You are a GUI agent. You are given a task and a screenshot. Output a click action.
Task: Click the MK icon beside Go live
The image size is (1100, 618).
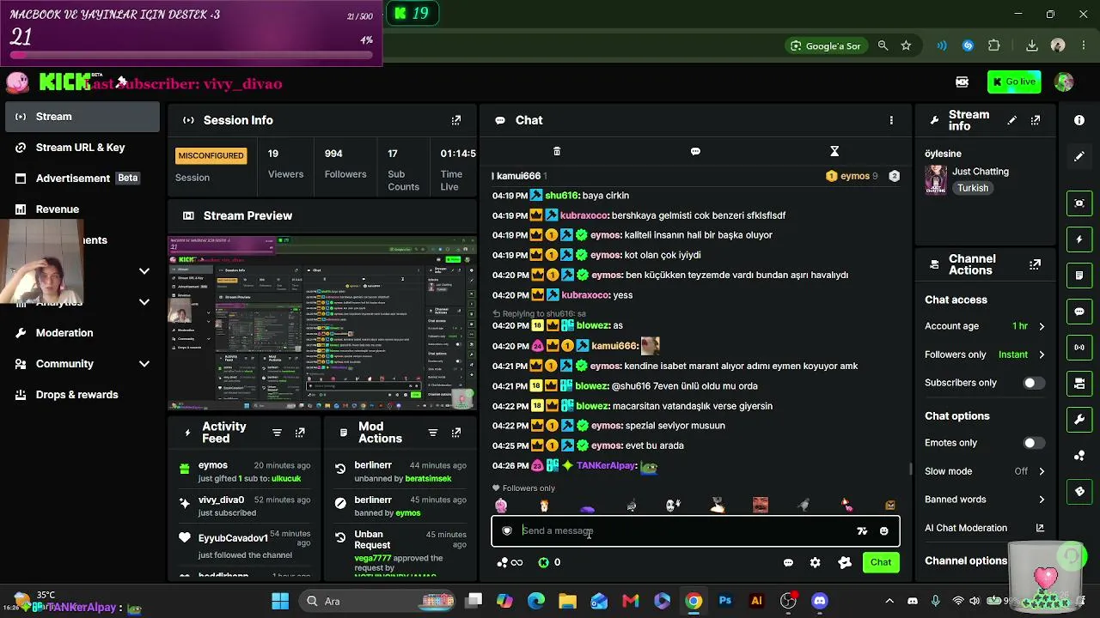click(962, 82)
